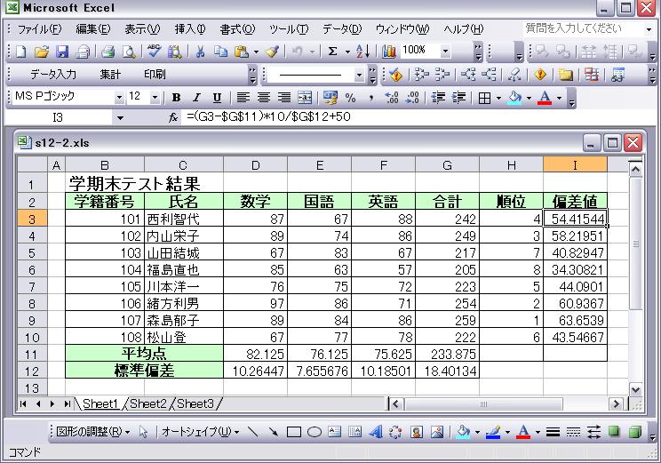Screen dimensions: 661x463
Task: Align text left
Action: (243, 98)
